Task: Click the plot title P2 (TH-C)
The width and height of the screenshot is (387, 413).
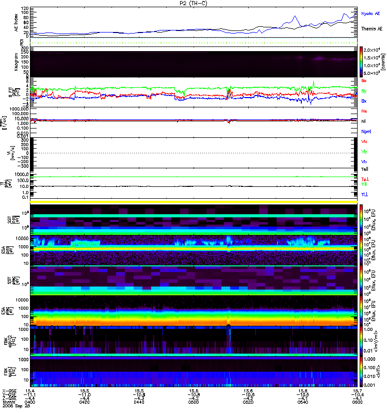Action: click(x=193, y=4)
